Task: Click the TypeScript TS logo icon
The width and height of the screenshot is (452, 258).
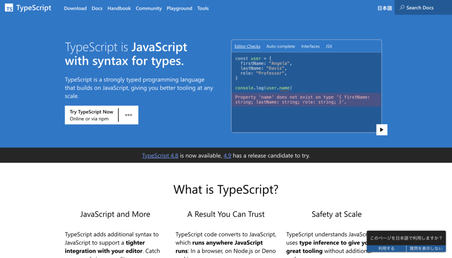Action: [9, 8]
